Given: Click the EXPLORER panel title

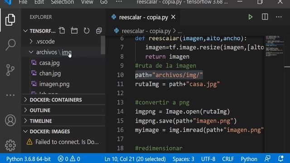Looking at the screenshot, I should [41, 17].
